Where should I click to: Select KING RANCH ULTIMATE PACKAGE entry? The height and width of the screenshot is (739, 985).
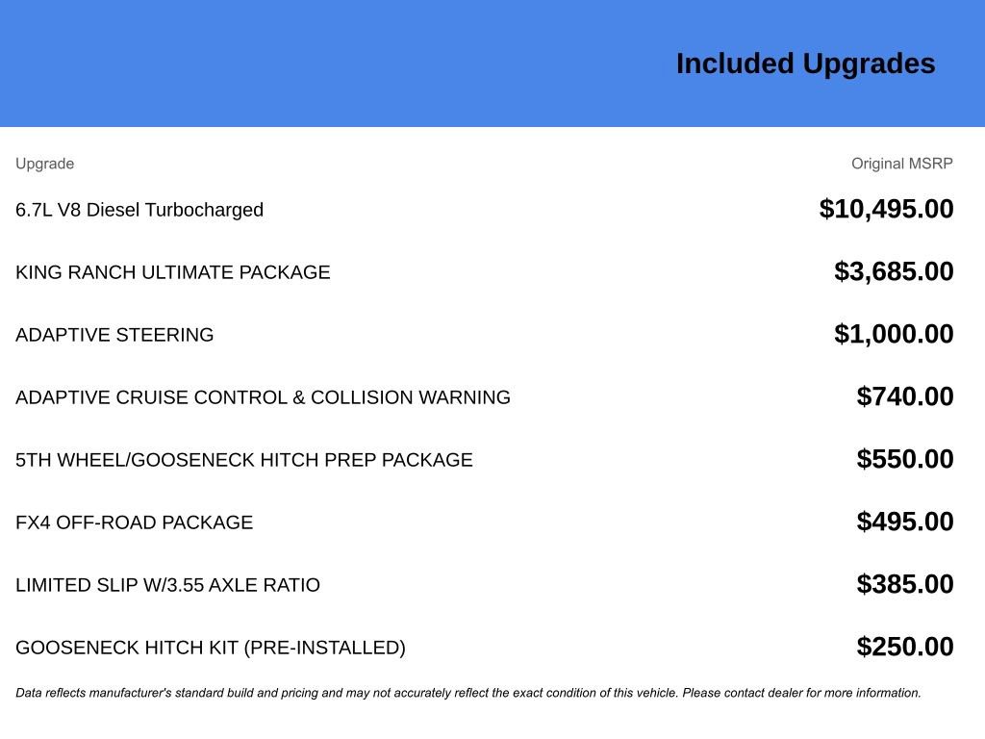coord(173,272)
